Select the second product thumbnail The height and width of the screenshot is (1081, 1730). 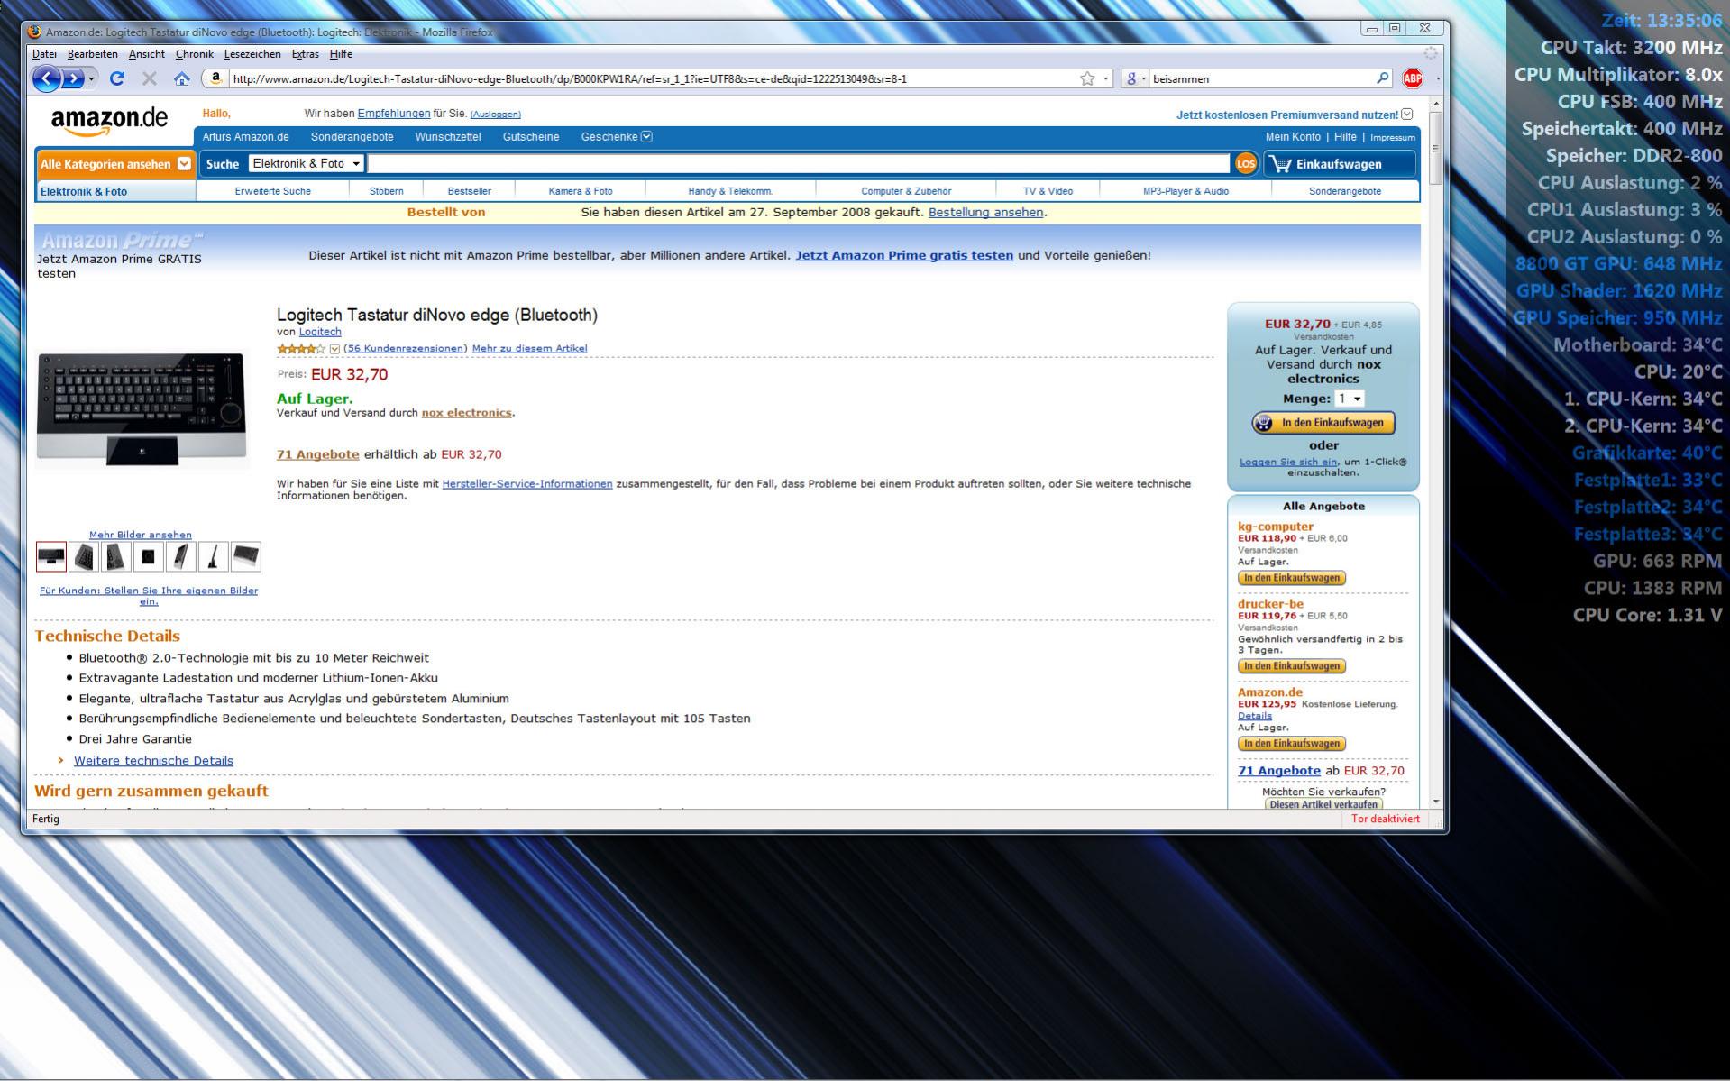point(84,556)
